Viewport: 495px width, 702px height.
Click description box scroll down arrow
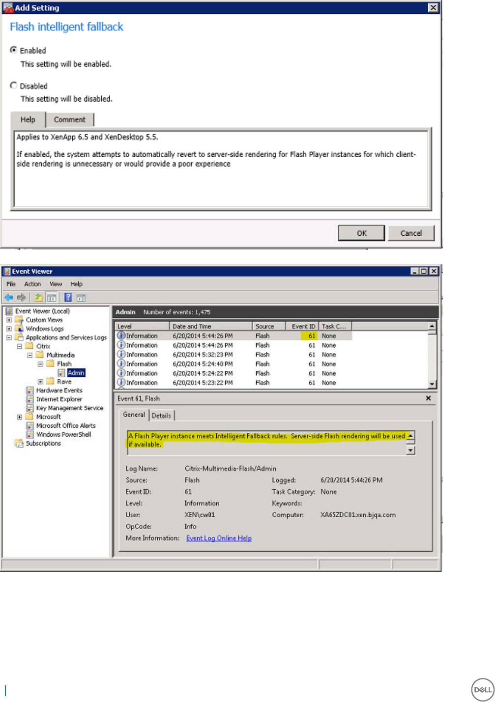(x=411, y=450)
